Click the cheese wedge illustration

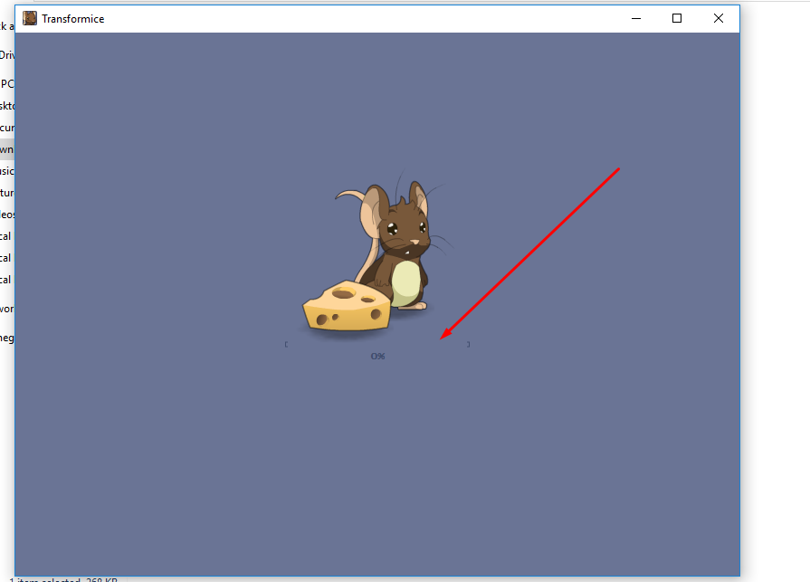pos(347,305)
